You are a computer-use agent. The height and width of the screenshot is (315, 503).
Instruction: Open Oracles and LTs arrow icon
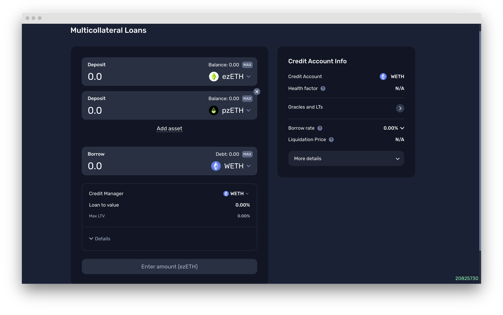(x=400, y=108)
